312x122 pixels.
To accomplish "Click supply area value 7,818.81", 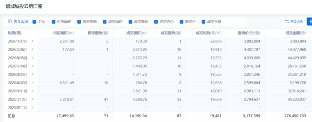I will (67, 99).
